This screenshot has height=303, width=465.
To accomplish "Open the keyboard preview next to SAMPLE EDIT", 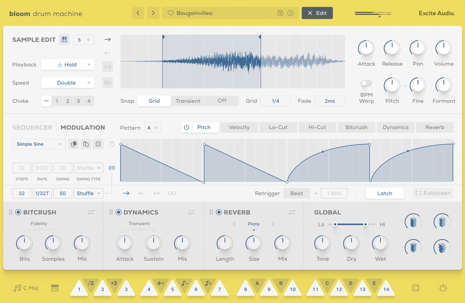I will click(x=64, y=39).
